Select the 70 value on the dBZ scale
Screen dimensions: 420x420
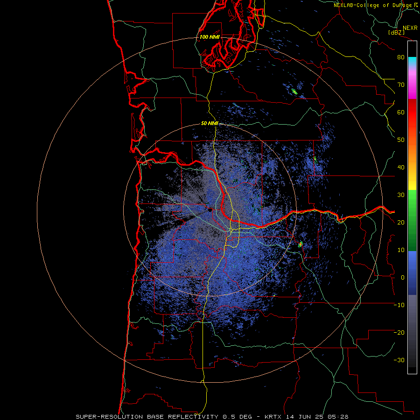pos(401,85)
